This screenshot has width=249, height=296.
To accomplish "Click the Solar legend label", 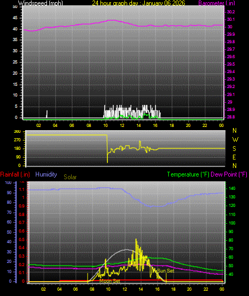I will (70, 177).
